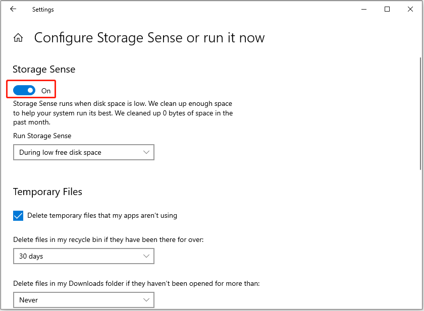This screenshot has width=424, height=311.
Task: Go back using the title bar arrow
Action: point(13,9)
